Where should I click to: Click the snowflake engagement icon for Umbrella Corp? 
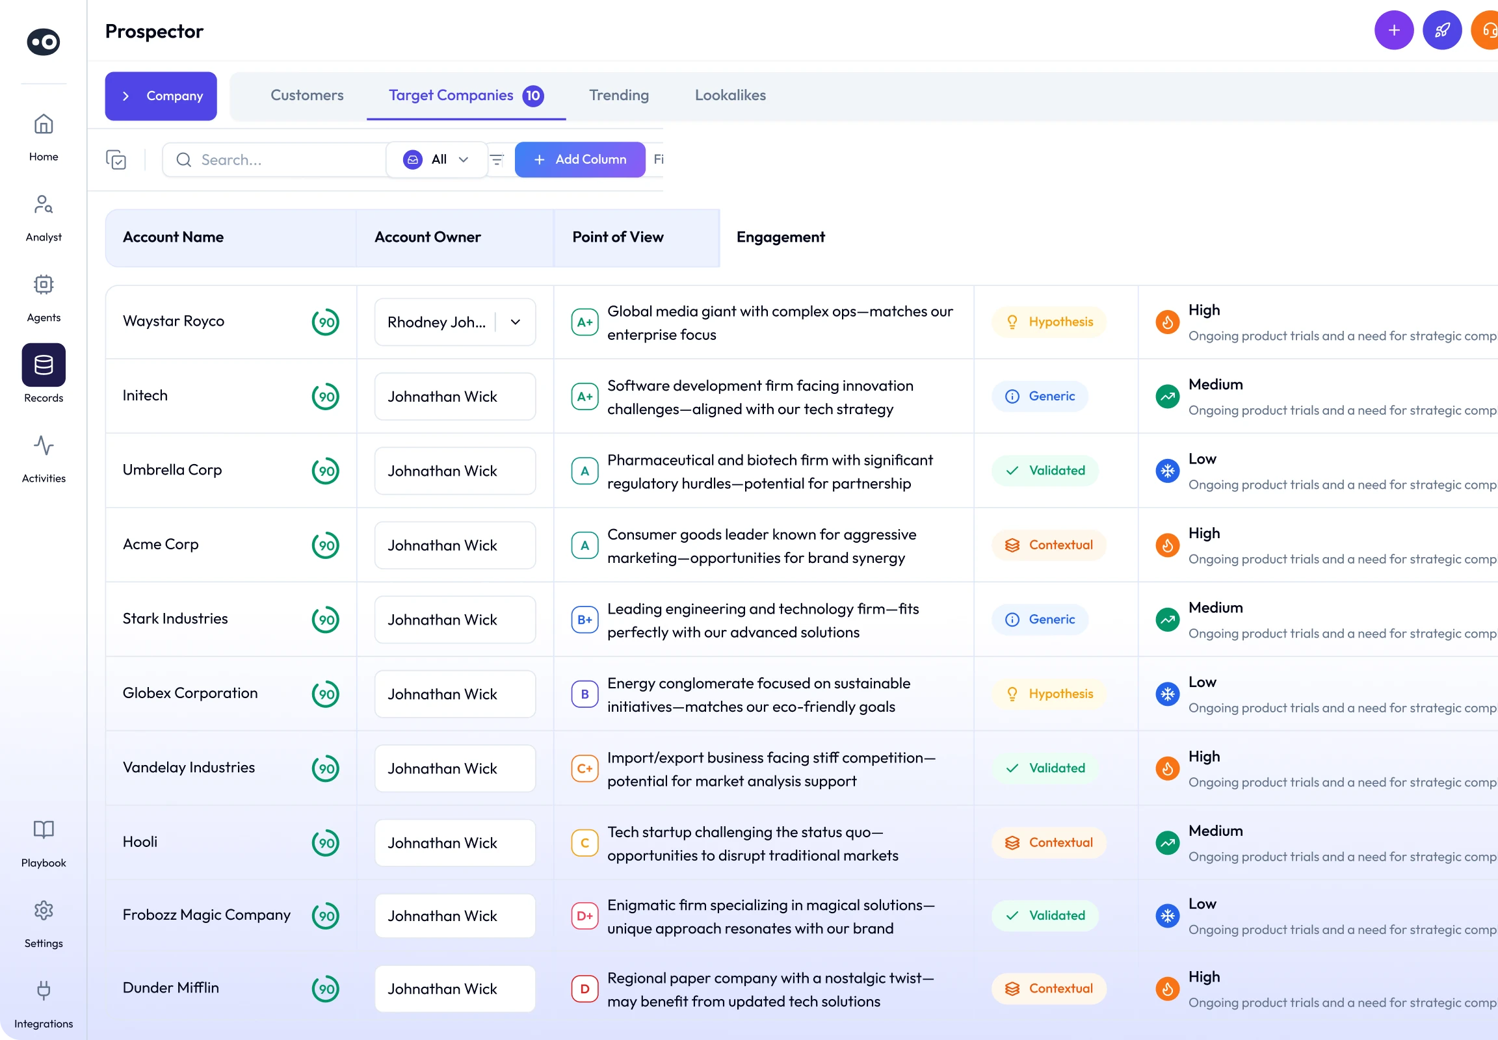click(1167, 471)
